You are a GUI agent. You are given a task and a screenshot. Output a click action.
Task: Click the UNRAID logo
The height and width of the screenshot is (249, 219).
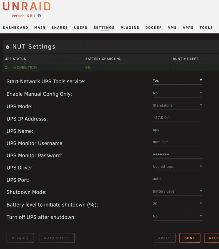[27, 6]
